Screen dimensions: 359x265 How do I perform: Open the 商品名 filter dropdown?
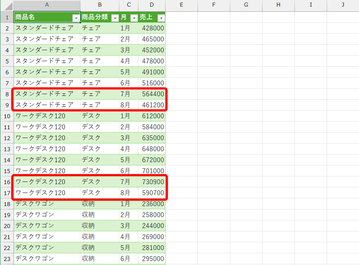76,18
